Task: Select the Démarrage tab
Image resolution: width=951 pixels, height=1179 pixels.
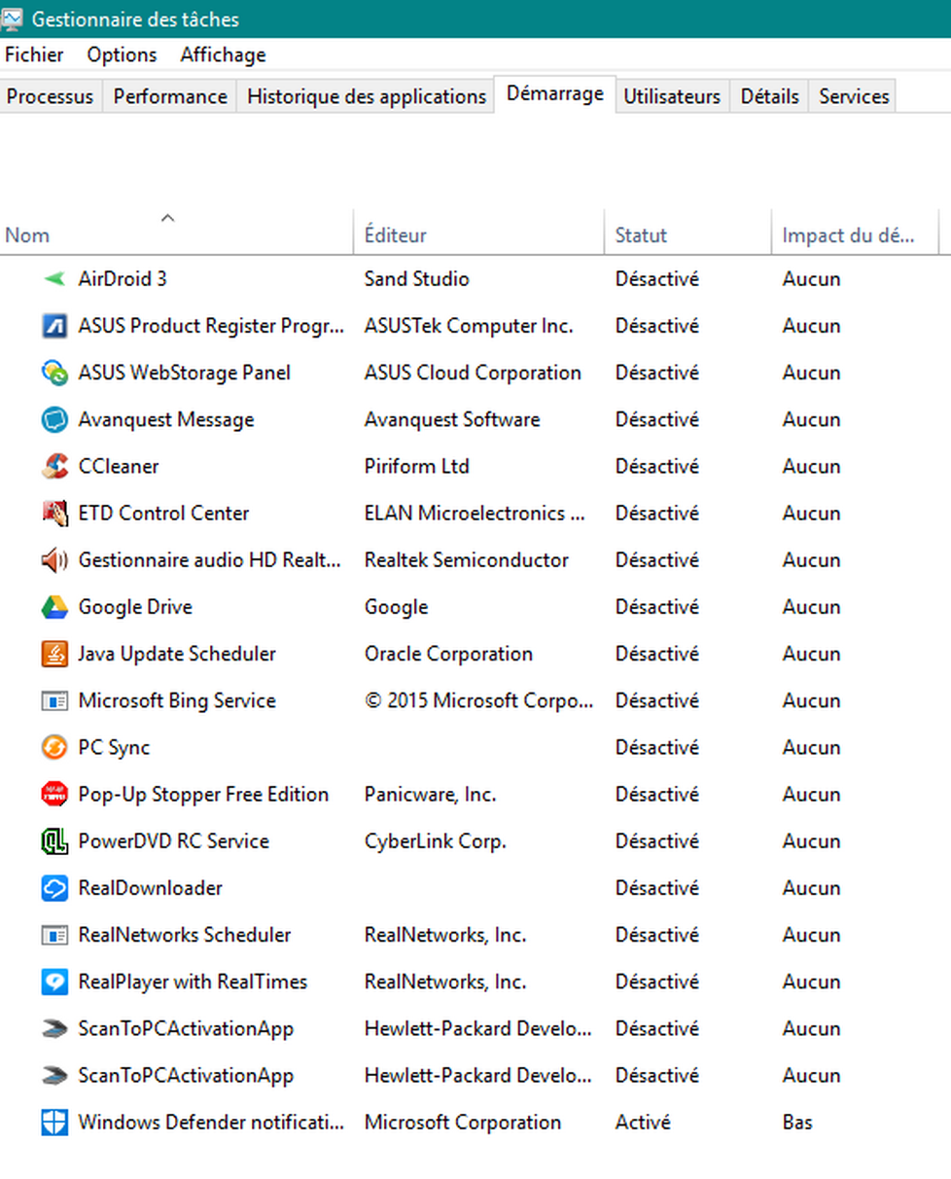Action: pyautogui.click(x=555, y=94)
